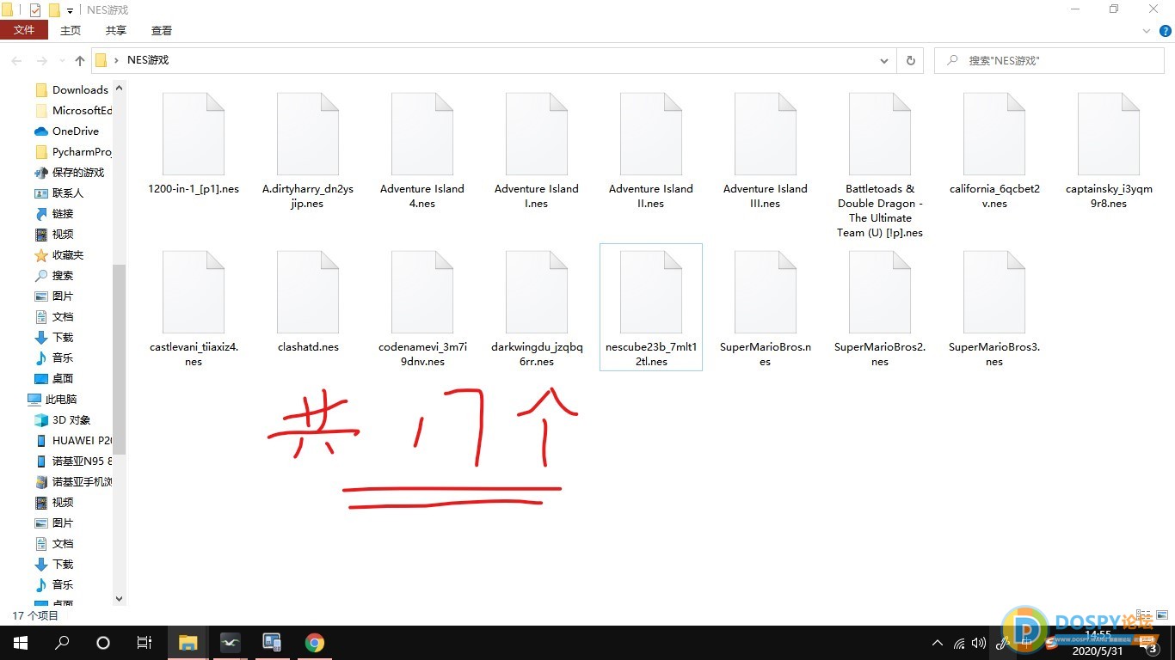Screen dimensions: 1175x660
Task: Show hidden system tray icons chevron
Action: (938, 643)
